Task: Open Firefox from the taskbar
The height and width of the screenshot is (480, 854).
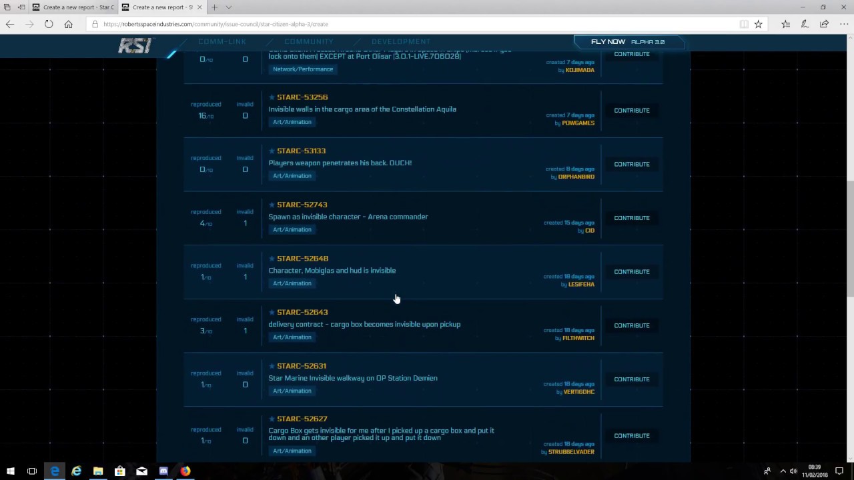Action: [185, 471]
